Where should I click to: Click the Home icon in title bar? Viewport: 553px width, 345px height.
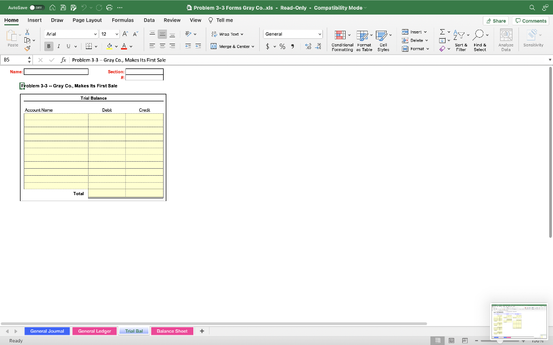52,8
